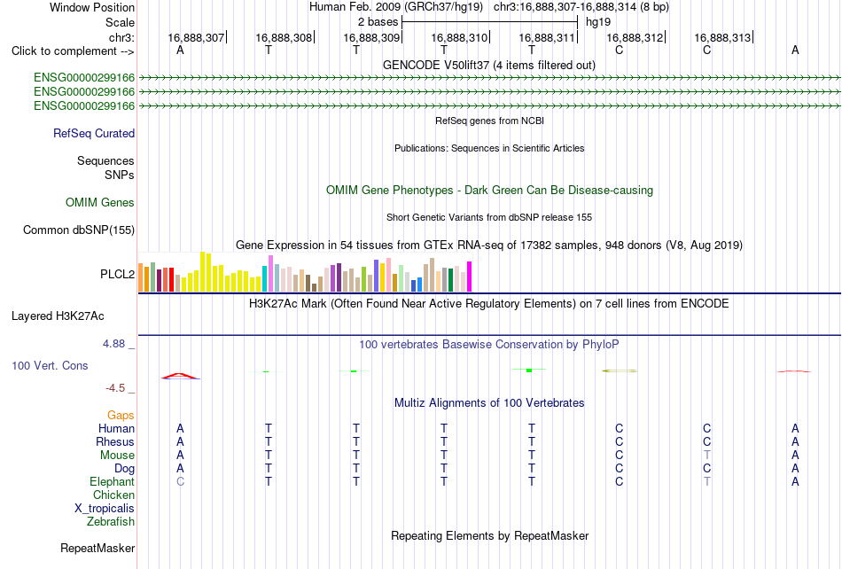Click the 'chr3:16,888,307-16,888,314 (8 bp)' position text
Viewport: 842px width, 569px height.
(x=581, y=7)
